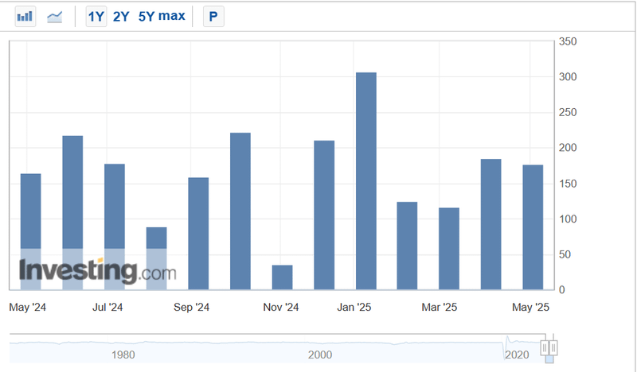
Task: Click the 0 y-axis value
Action: click(x=562, y=289)
